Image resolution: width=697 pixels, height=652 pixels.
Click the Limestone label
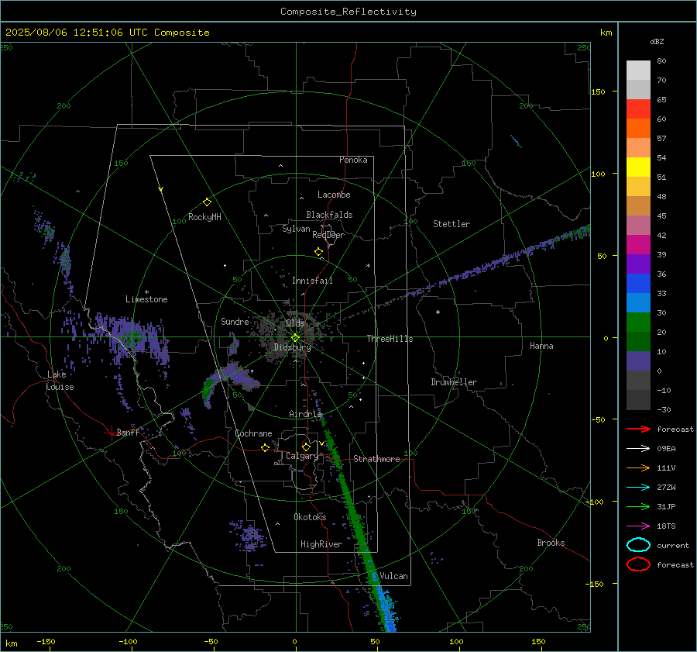click(x=146, y=299)
